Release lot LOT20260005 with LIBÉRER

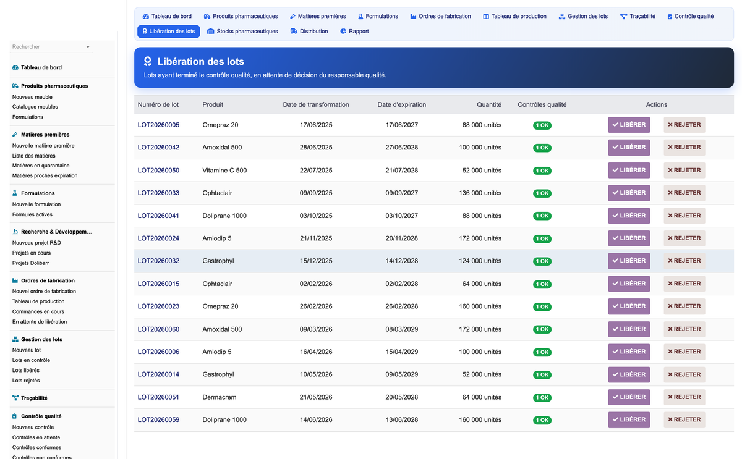[629, 125]
